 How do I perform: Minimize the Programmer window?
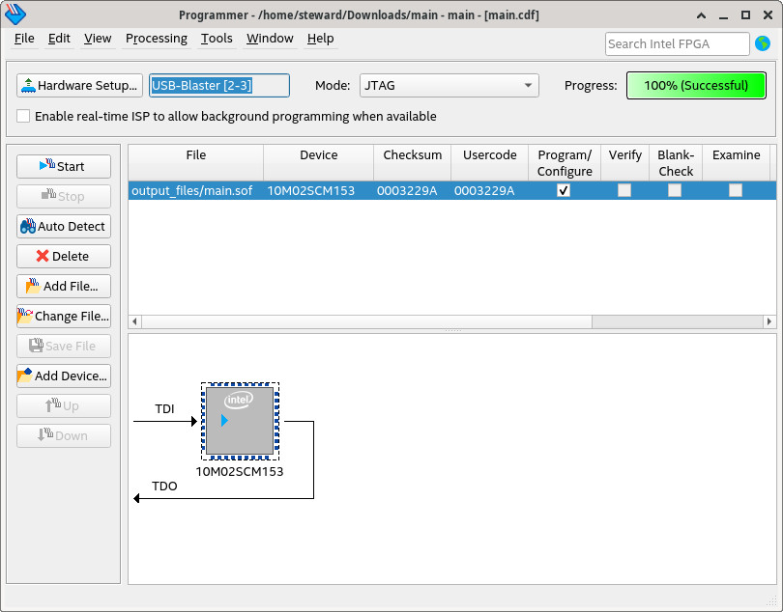point(724,15)
